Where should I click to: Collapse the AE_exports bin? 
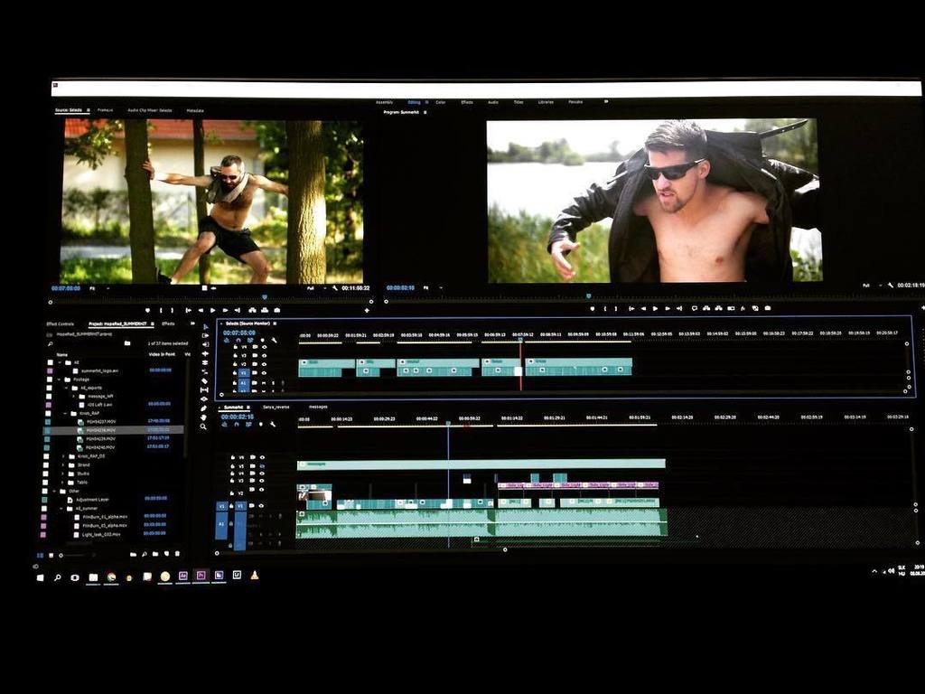66,388
